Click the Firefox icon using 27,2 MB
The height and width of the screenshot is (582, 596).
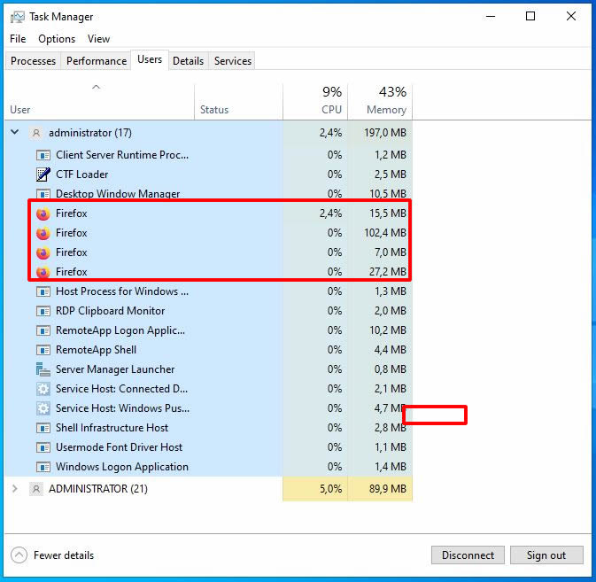pyautogui.click(x=43, y=272)
